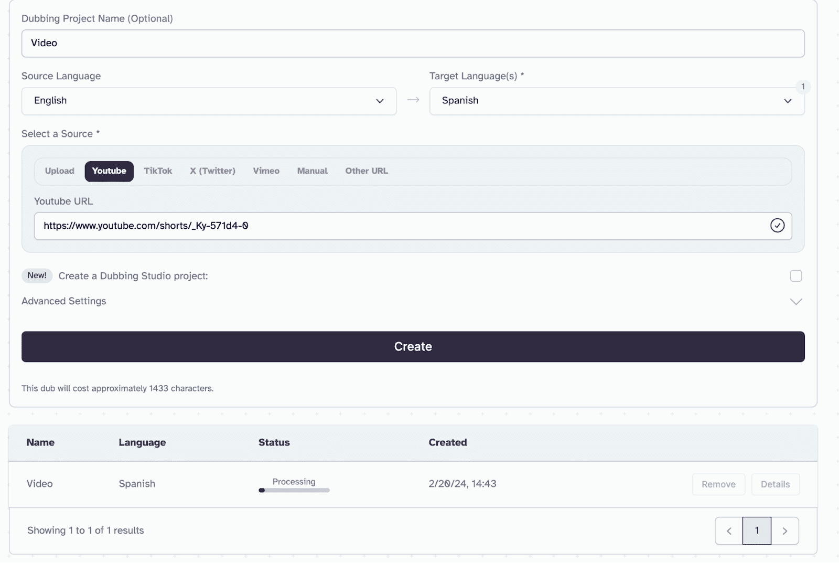Click the dub cost estimate text

coord(117,389)
